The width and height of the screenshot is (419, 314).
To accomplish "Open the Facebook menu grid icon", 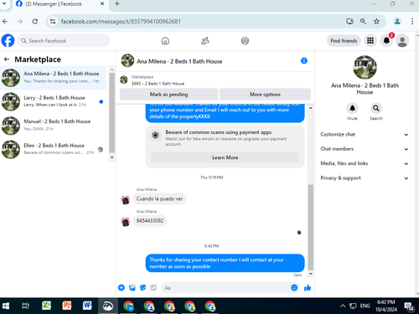I will [370, 41].
